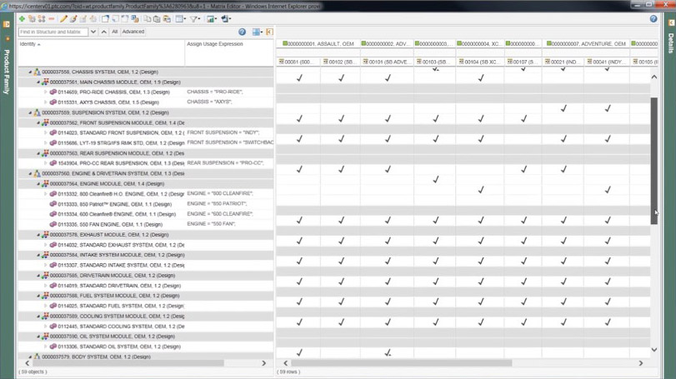
Task: Select the pencil edit icon in toolbar
Action: (x=63, y=18)
